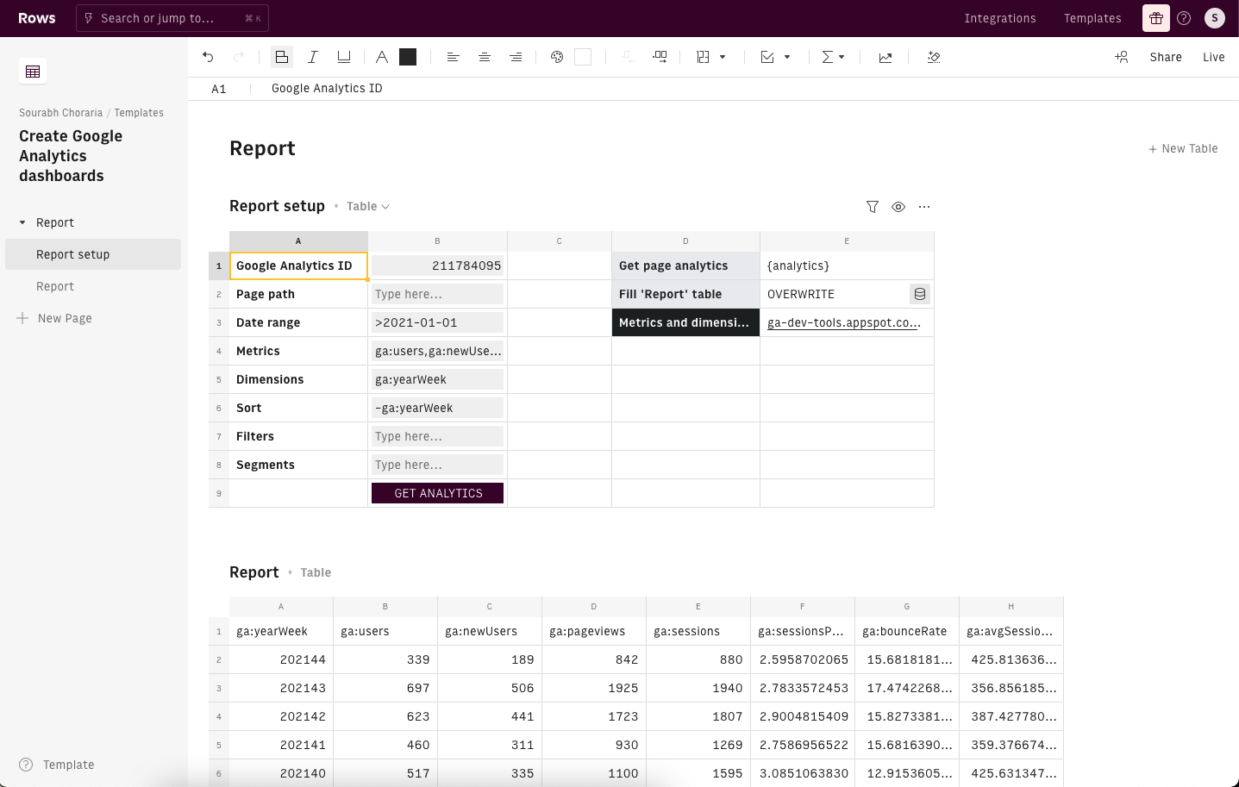The width and height of the screenshot is (1239, 787).
Task: Open the ga-dev-tools.appspot link
Action: (844, 322)
